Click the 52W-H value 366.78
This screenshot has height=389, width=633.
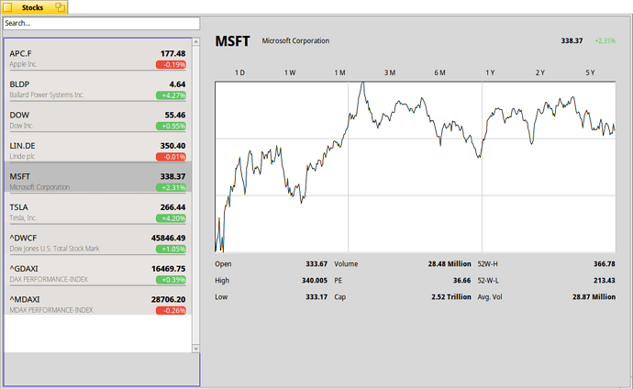click(x=605, y=264)
